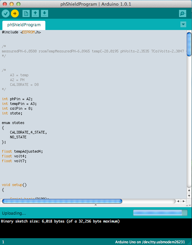Click the 'float volt4;' line
Screen dimensions: 192x245
(14, 156)
